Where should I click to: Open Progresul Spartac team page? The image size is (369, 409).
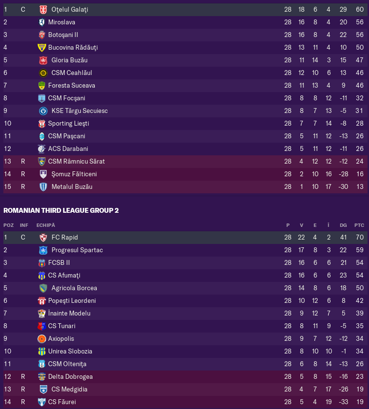(x=77, y=250)
